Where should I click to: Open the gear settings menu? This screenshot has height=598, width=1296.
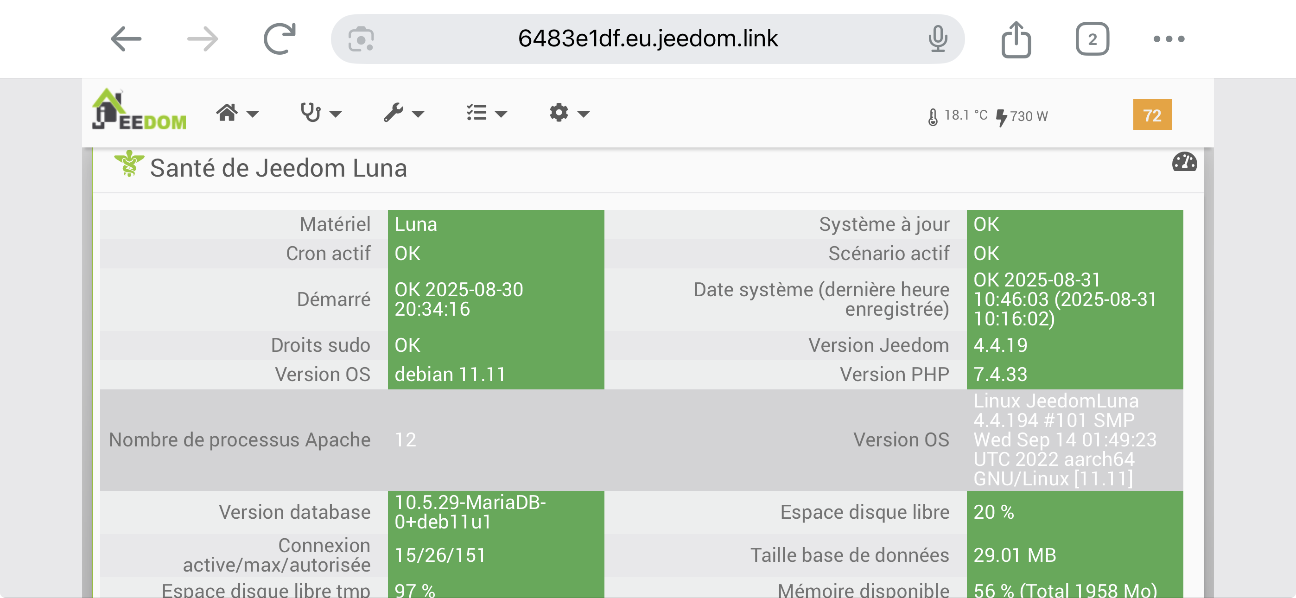(x=569, y=113)
